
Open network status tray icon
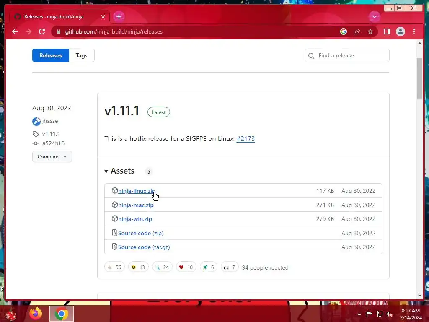[x=380, y=314]
